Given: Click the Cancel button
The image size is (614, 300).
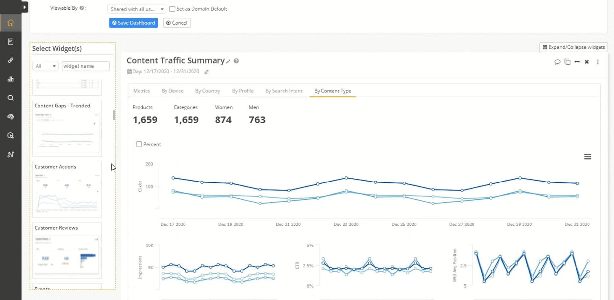Looking at the screenshot, I should pos(177,23).
